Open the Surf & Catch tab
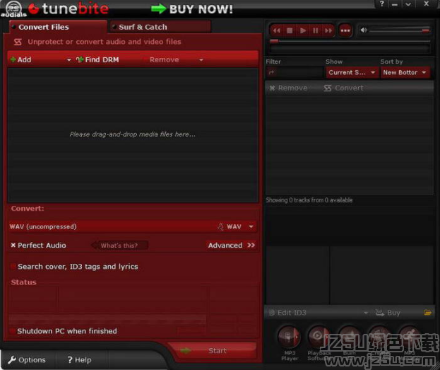This screenshot has height=370, width=440. [160, 27]
